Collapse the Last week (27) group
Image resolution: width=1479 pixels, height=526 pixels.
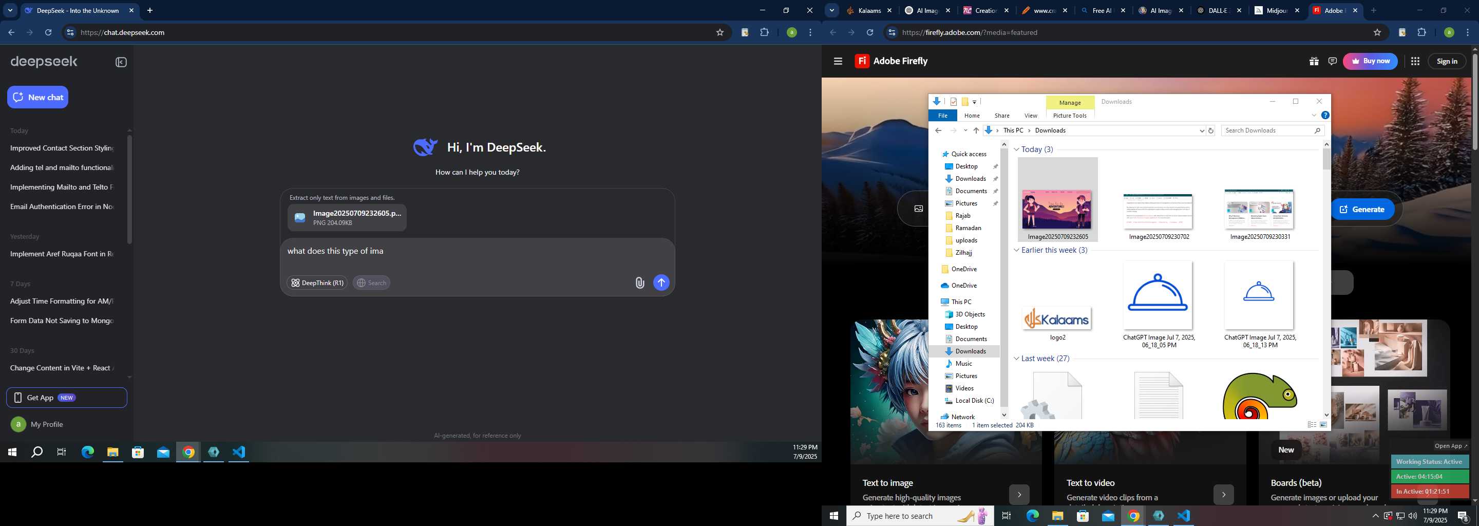[1016, 359]
